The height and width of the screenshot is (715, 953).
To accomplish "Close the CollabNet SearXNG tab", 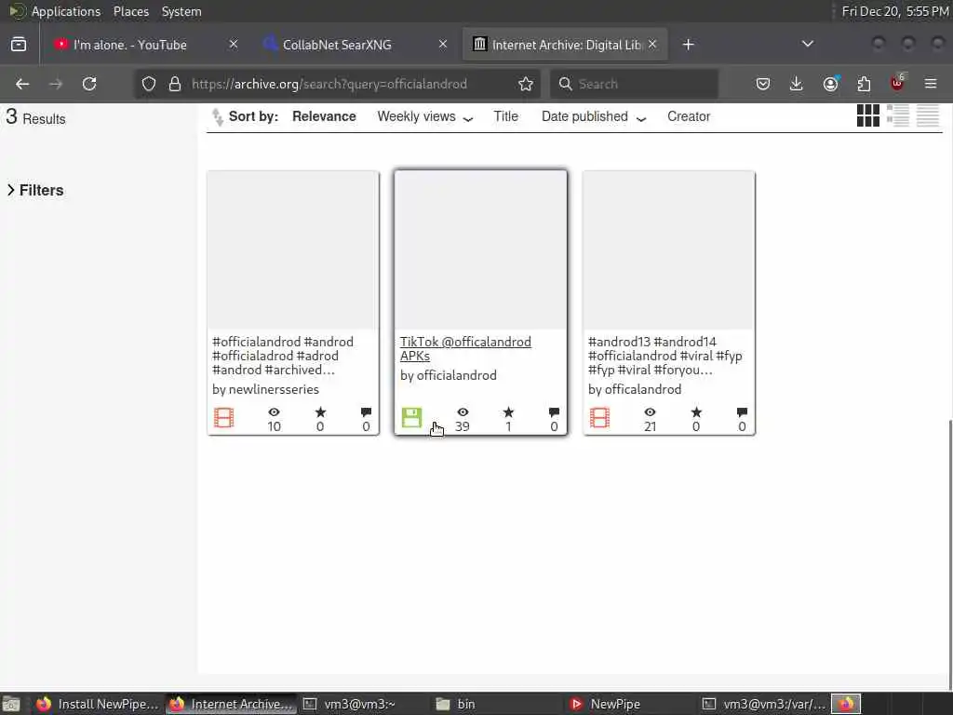I will 443,44.
